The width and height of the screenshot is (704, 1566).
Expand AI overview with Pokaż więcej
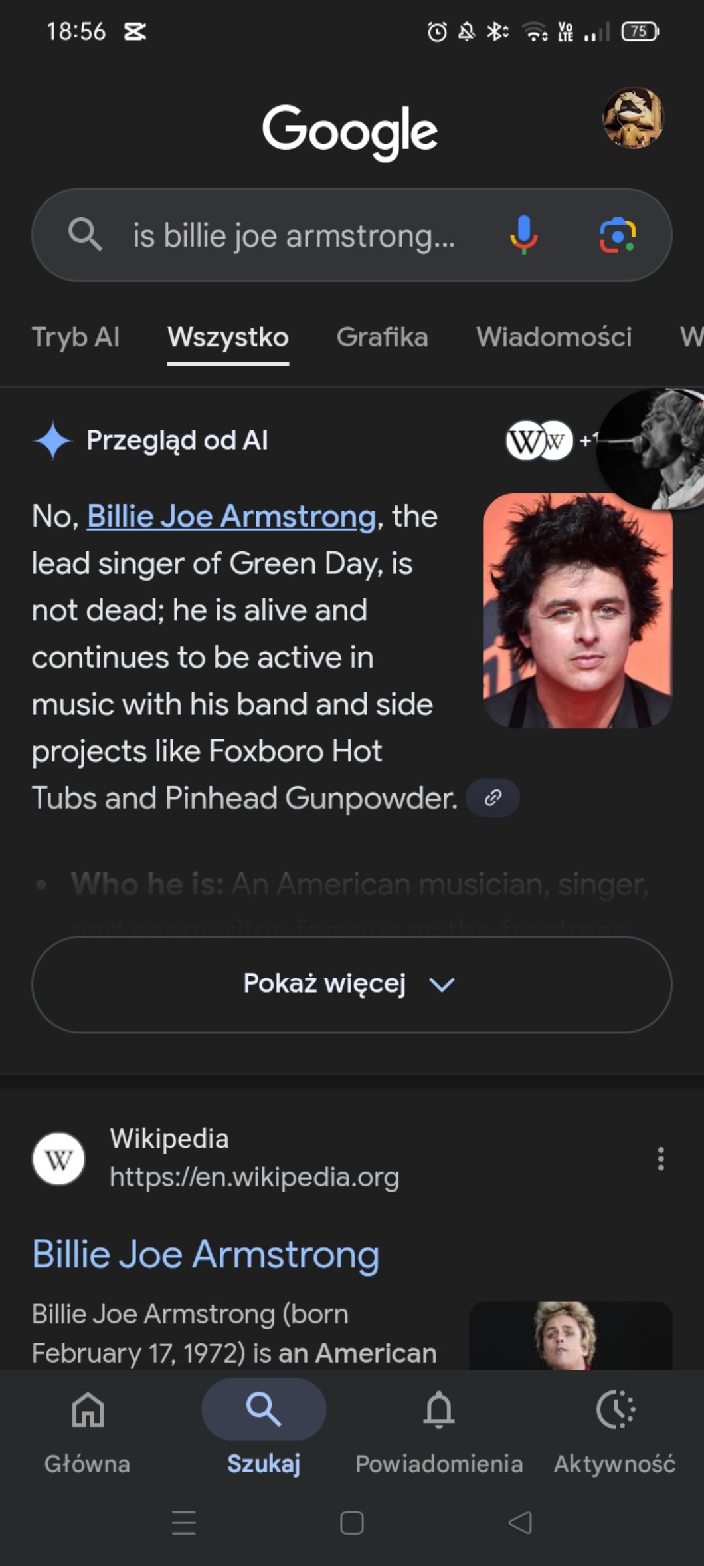[x=351, y=984]
